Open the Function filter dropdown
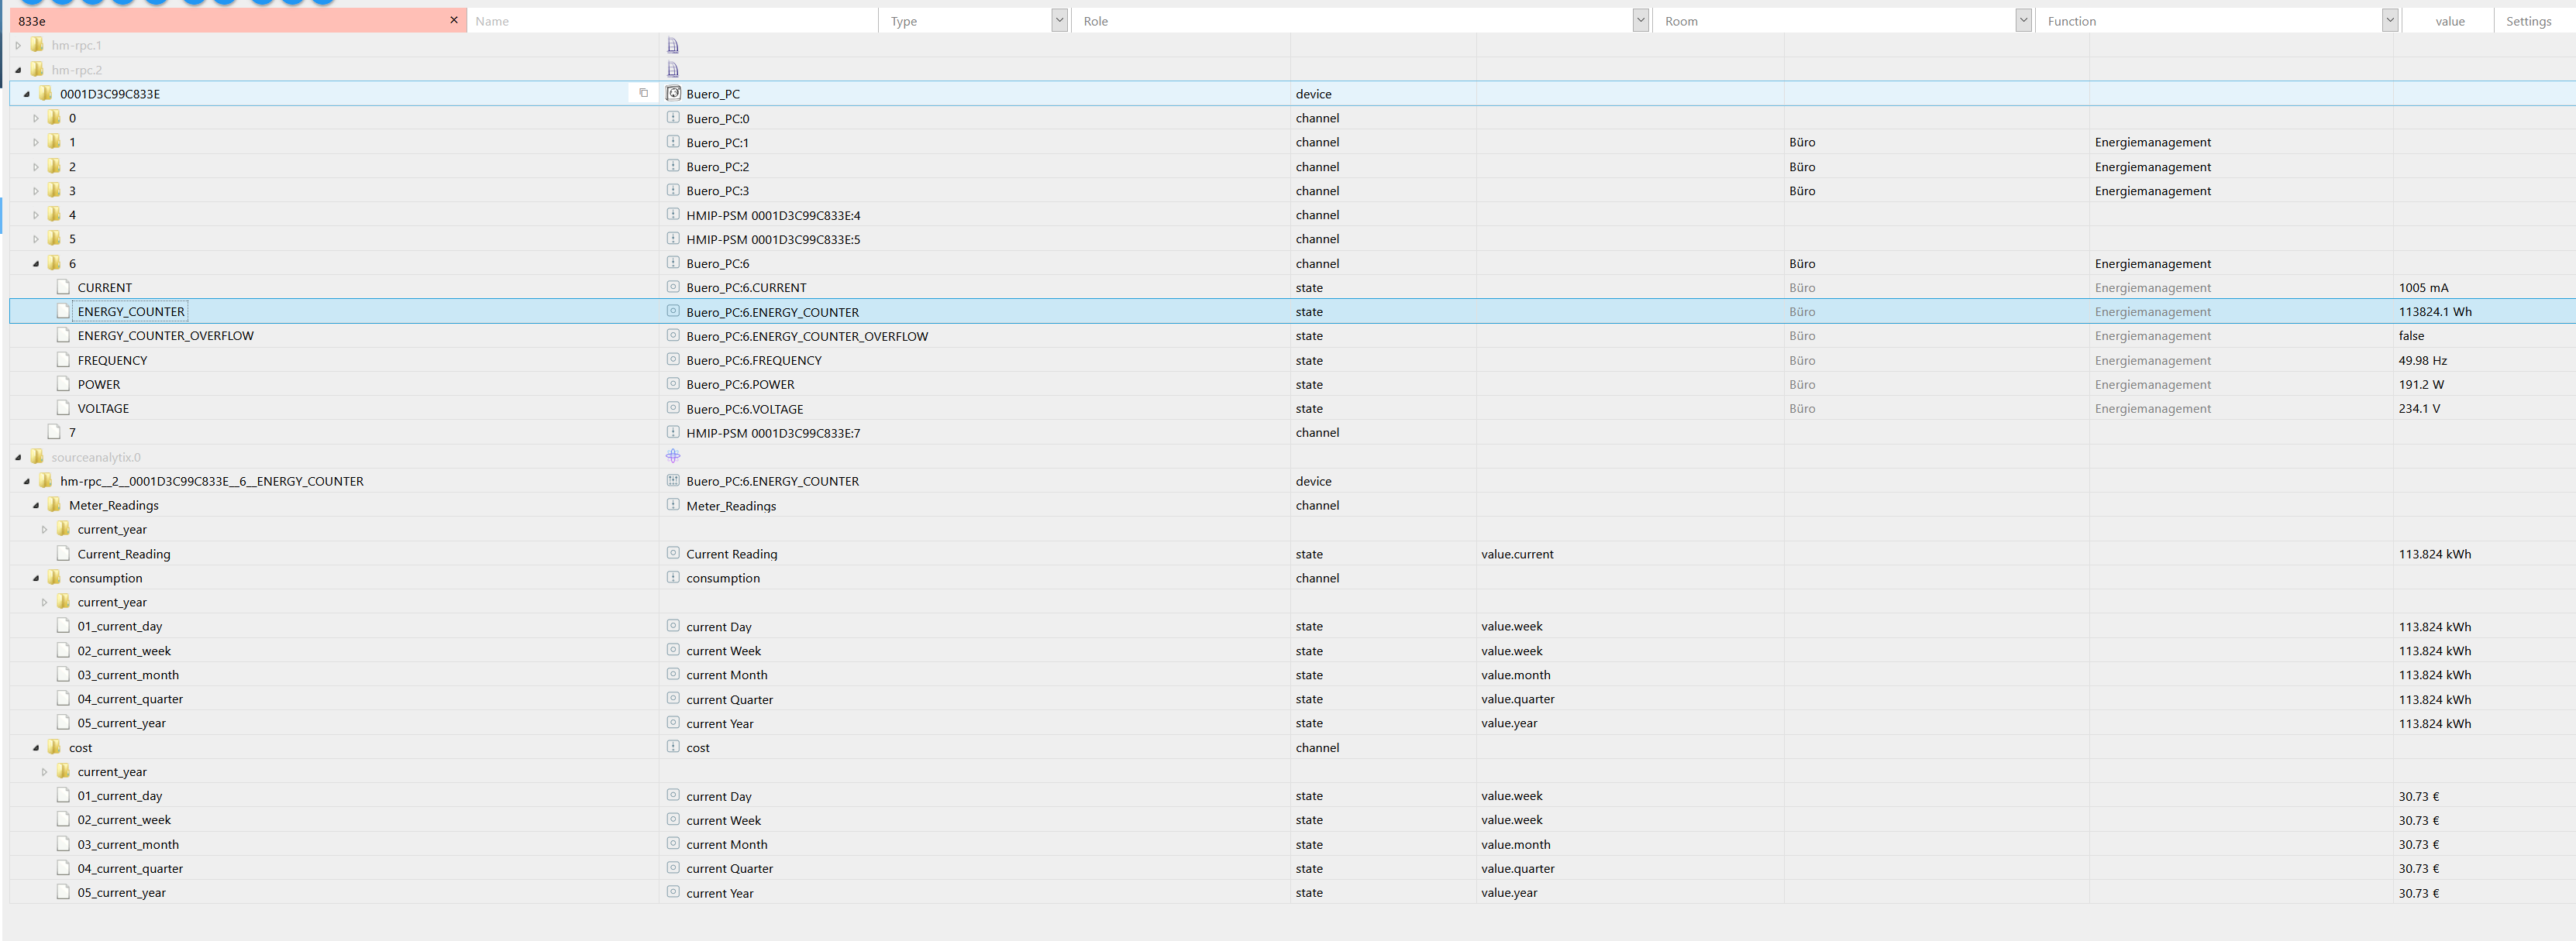The height and width of the screenshot is (941, 2576). pos(2389,20)
